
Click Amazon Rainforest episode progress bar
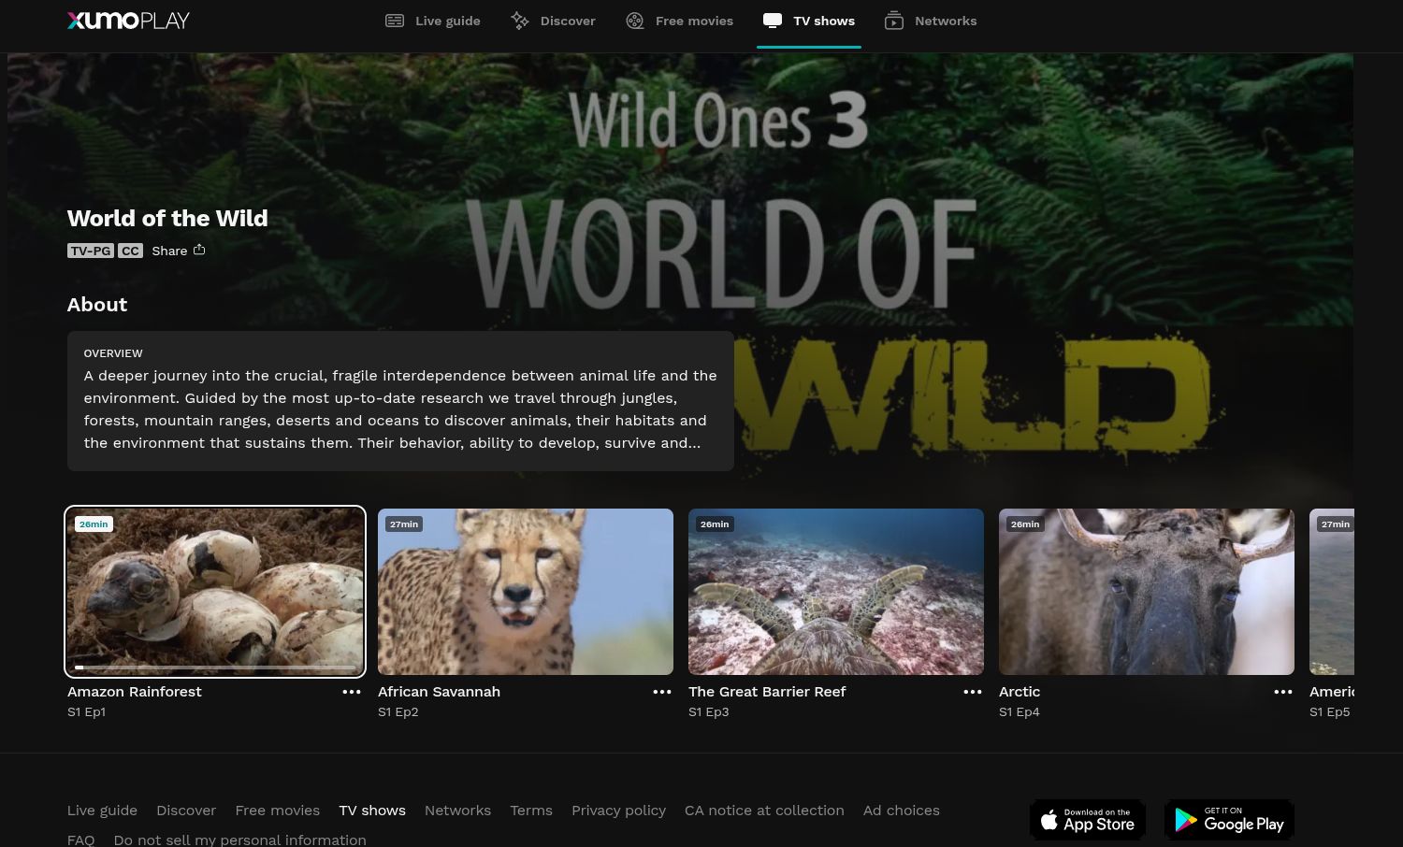point(215,668)
